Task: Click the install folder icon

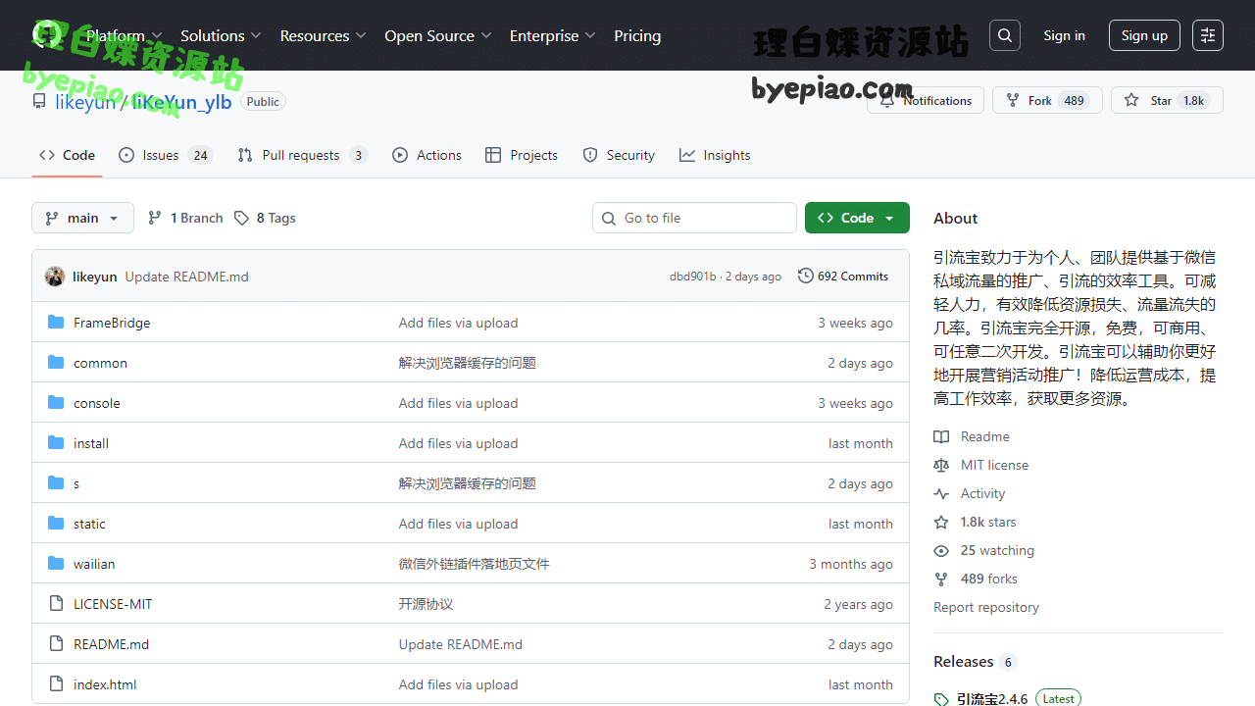Action: point(56,443)
